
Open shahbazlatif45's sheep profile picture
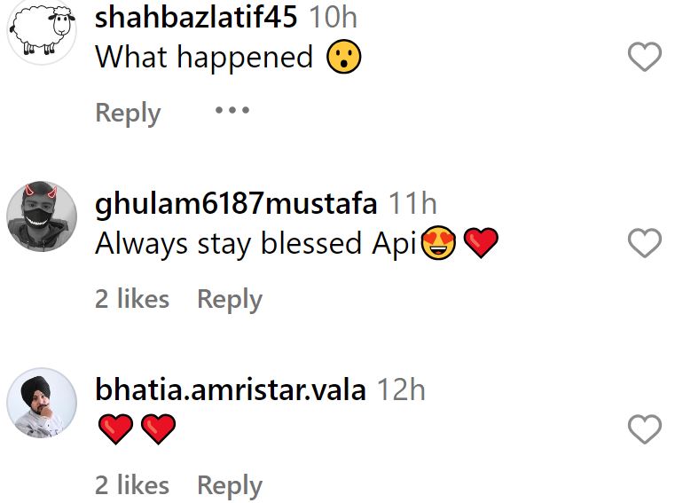pyautogui.click(x=42, y=31)
